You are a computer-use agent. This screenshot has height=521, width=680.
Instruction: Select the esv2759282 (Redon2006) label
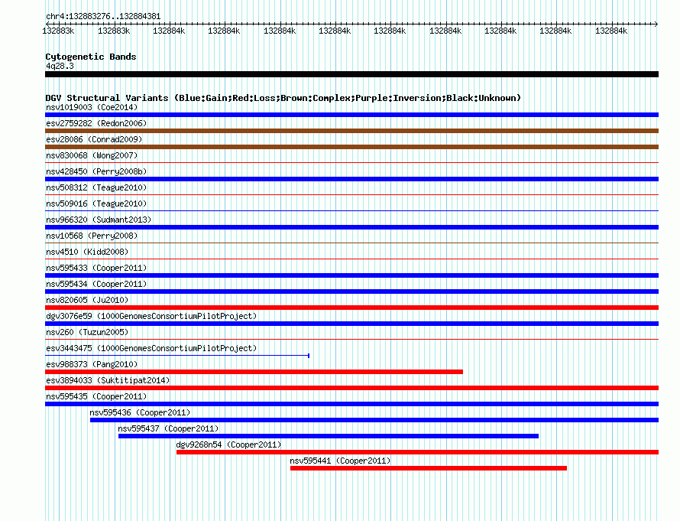(96, 123)
